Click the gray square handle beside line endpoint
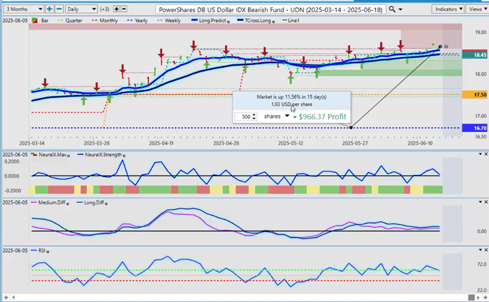 point(446,47)
